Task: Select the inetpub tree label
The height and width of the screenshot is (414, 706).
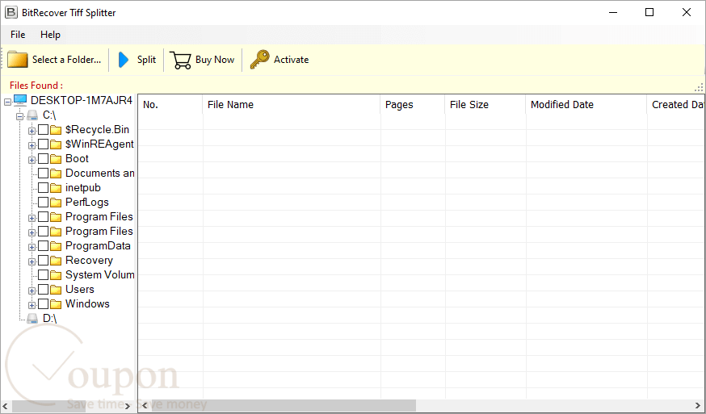Action: 83,188
